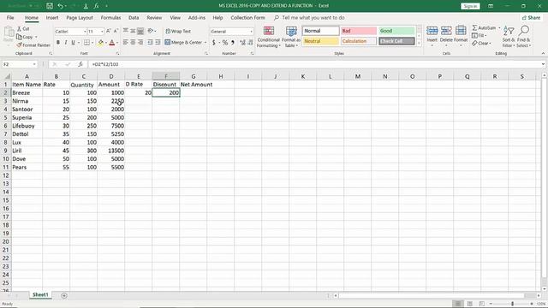Click the Decrease Decimal icon

[250, 43]
